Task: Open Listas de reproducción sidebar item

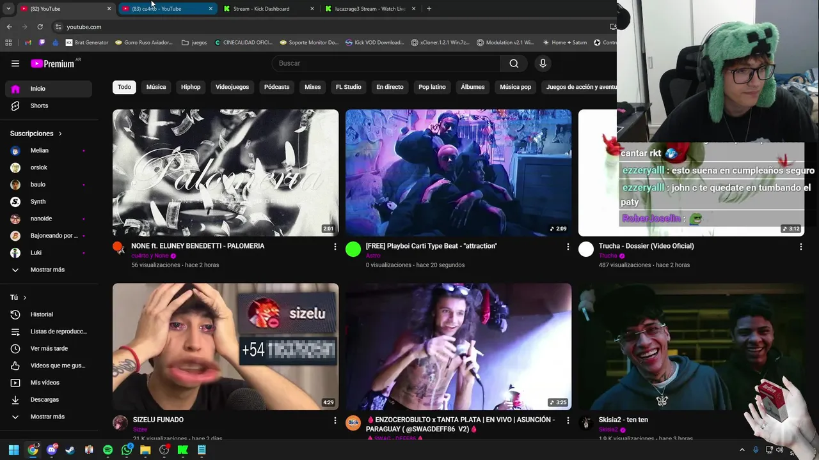Action: point(49,332)
